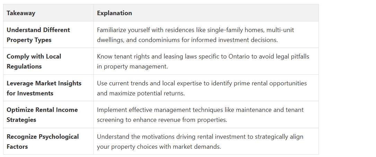Viewport: 376px width, 157px height.
Task: Click the Explanation column header
Action: pyautogui.click(x=114, y=13)
